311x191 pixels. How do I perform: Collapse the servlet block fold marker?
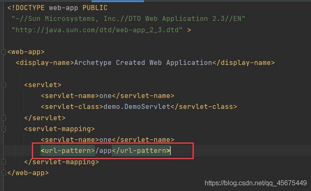coord(4,85)
